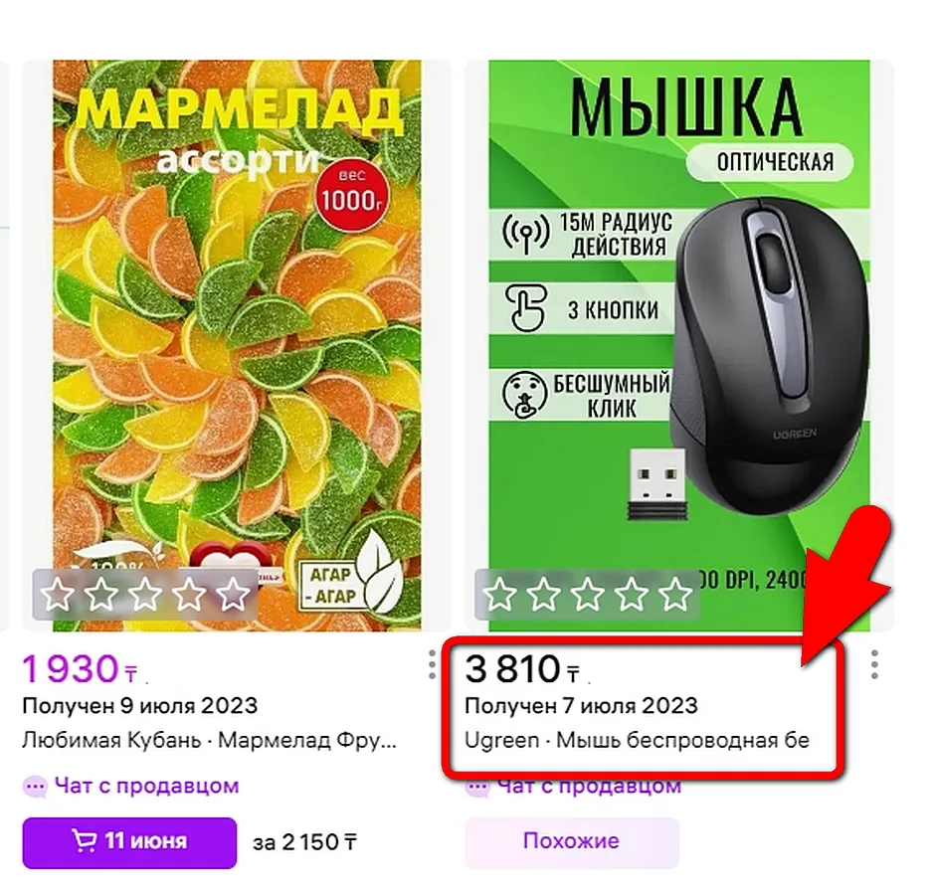Screen dimensions: 933x895
Task: Click the "Любимая Кубань · Мармелад" product title
Action: 209,740
